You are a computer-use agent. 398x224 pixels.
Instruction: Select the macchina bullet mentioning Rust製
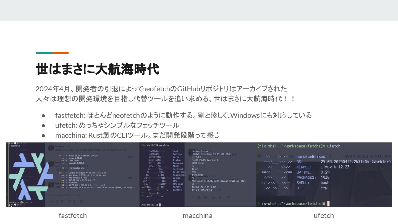(137, 135)
